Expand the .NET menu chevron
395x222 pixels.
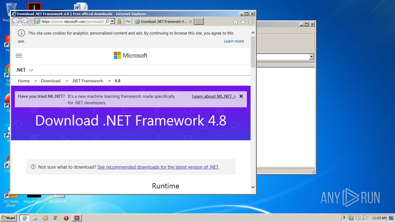(x=31, y=70)
